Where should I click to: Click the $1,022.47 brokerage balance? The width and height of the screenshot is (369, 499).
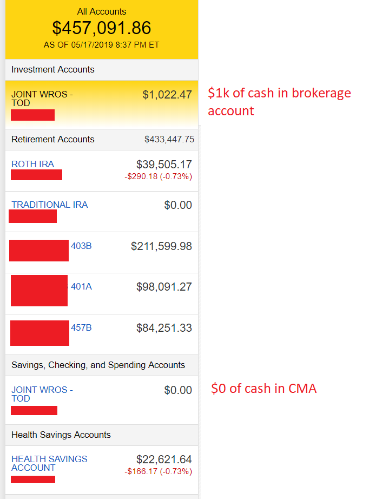(167, 95)
